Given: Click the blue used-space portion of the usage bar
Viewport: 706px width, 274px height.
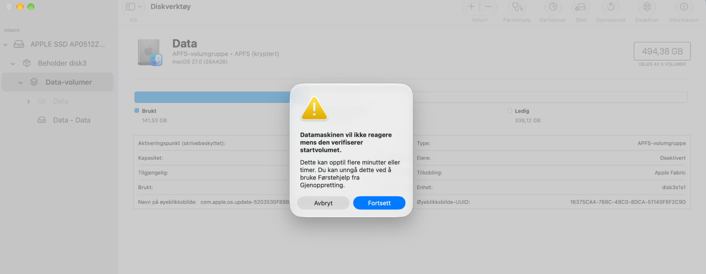Looking at the screenshot, I should [212, 97].
